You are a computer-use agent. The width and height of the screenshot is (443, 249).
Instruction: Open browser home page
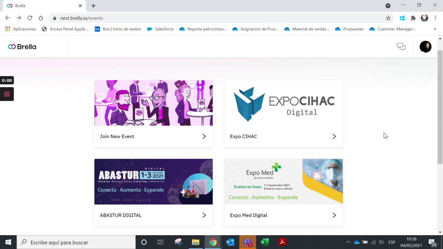point(41,18)
